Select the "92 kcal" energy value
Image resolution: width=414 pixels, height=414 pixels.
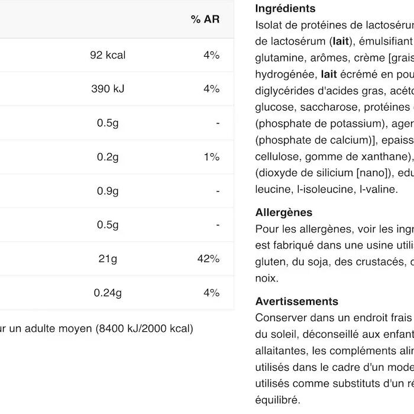108,55
